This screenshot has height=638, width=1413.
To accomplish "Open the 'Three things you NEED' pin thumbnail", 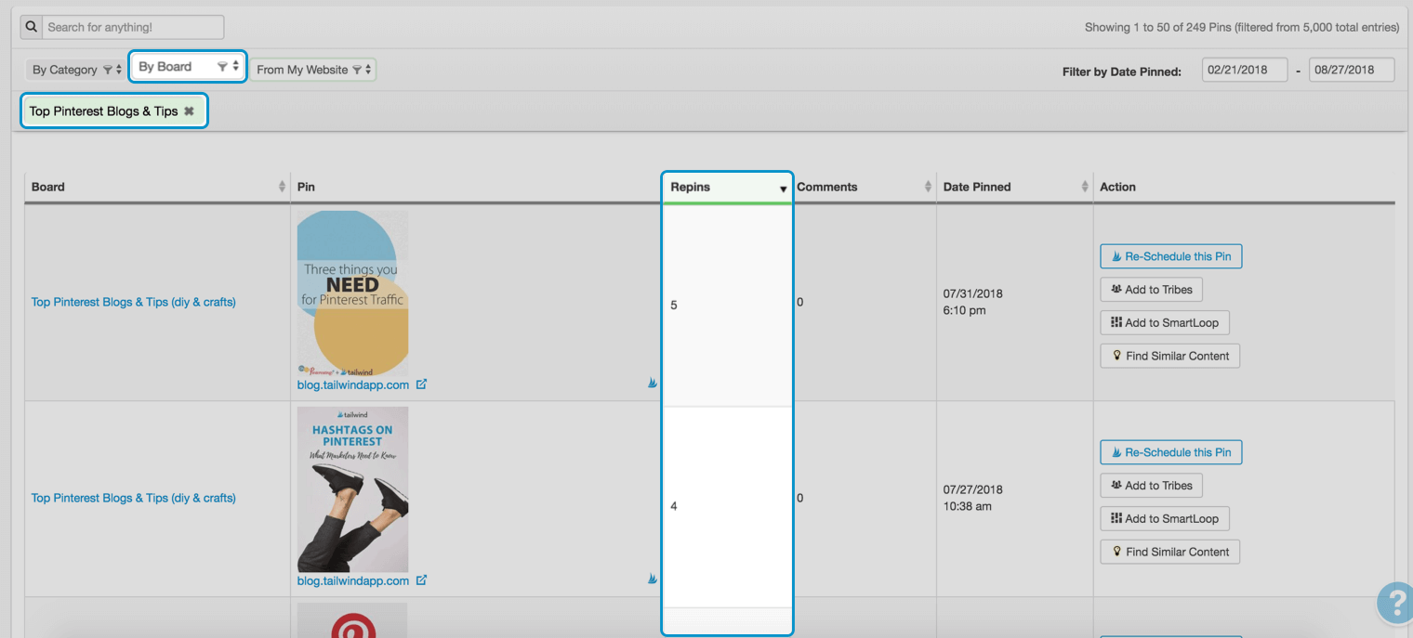I will click(x=352, y=293).
